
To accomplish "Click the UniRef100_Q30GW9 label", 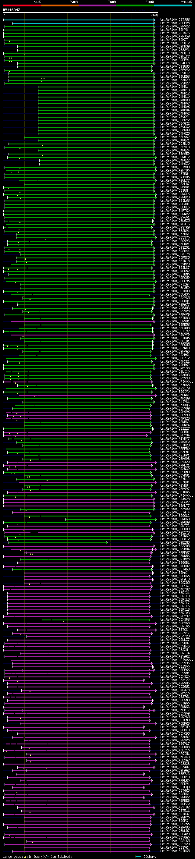I will click(x=175, y=130).
